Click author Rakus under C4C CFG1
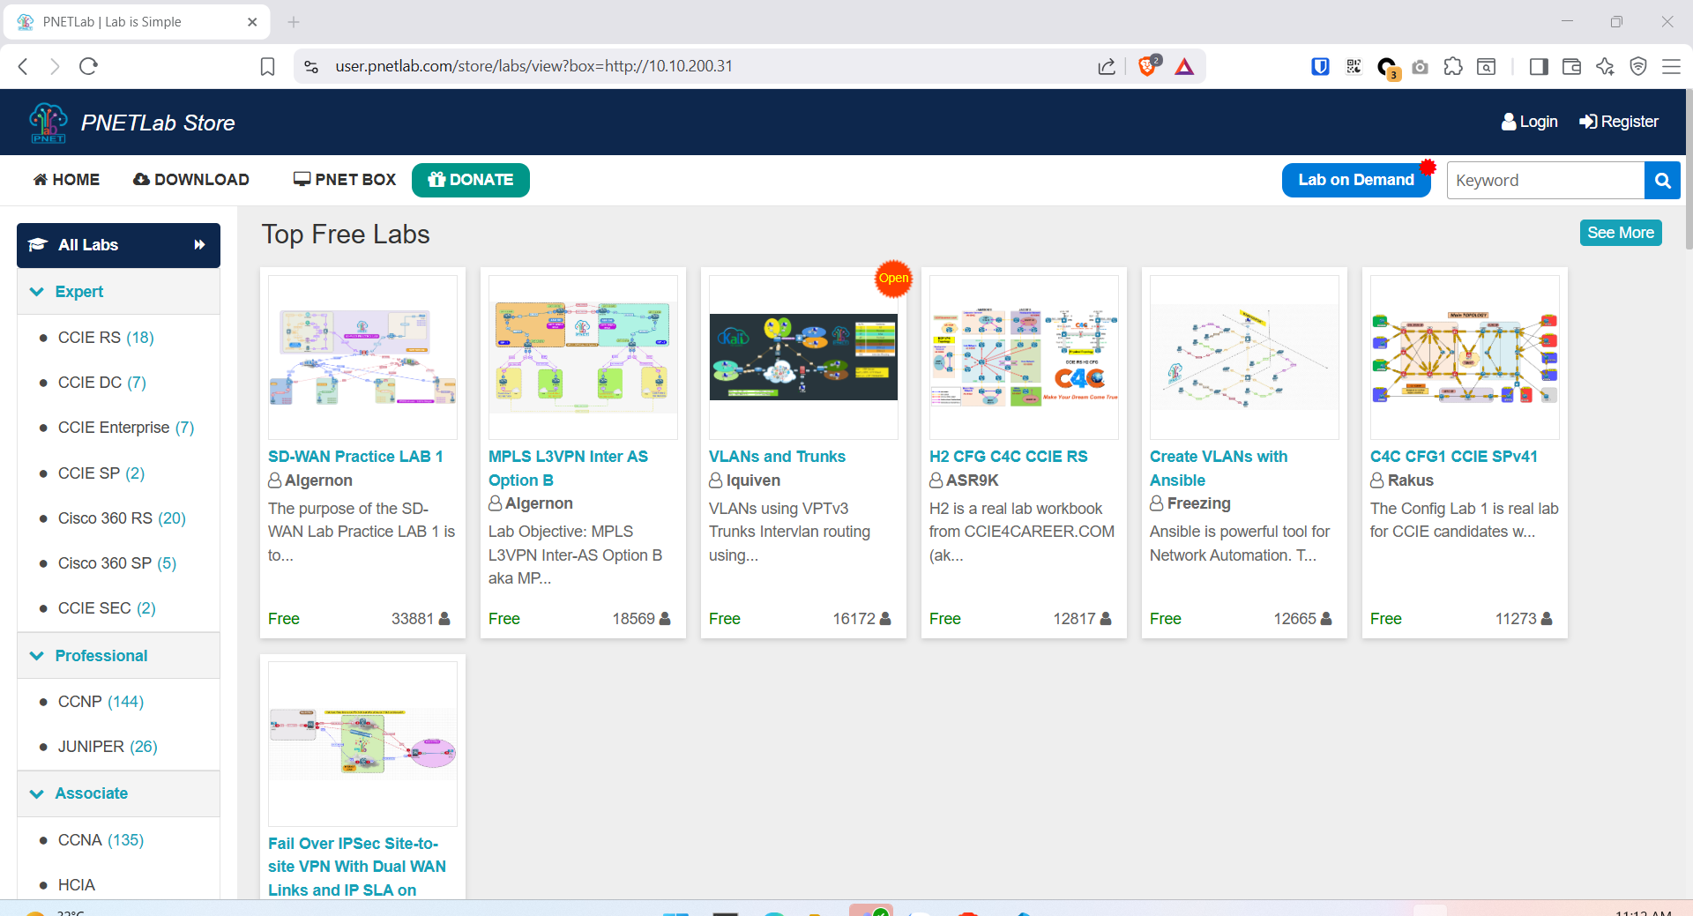1693x916 pixels. tap(1410, 480)
